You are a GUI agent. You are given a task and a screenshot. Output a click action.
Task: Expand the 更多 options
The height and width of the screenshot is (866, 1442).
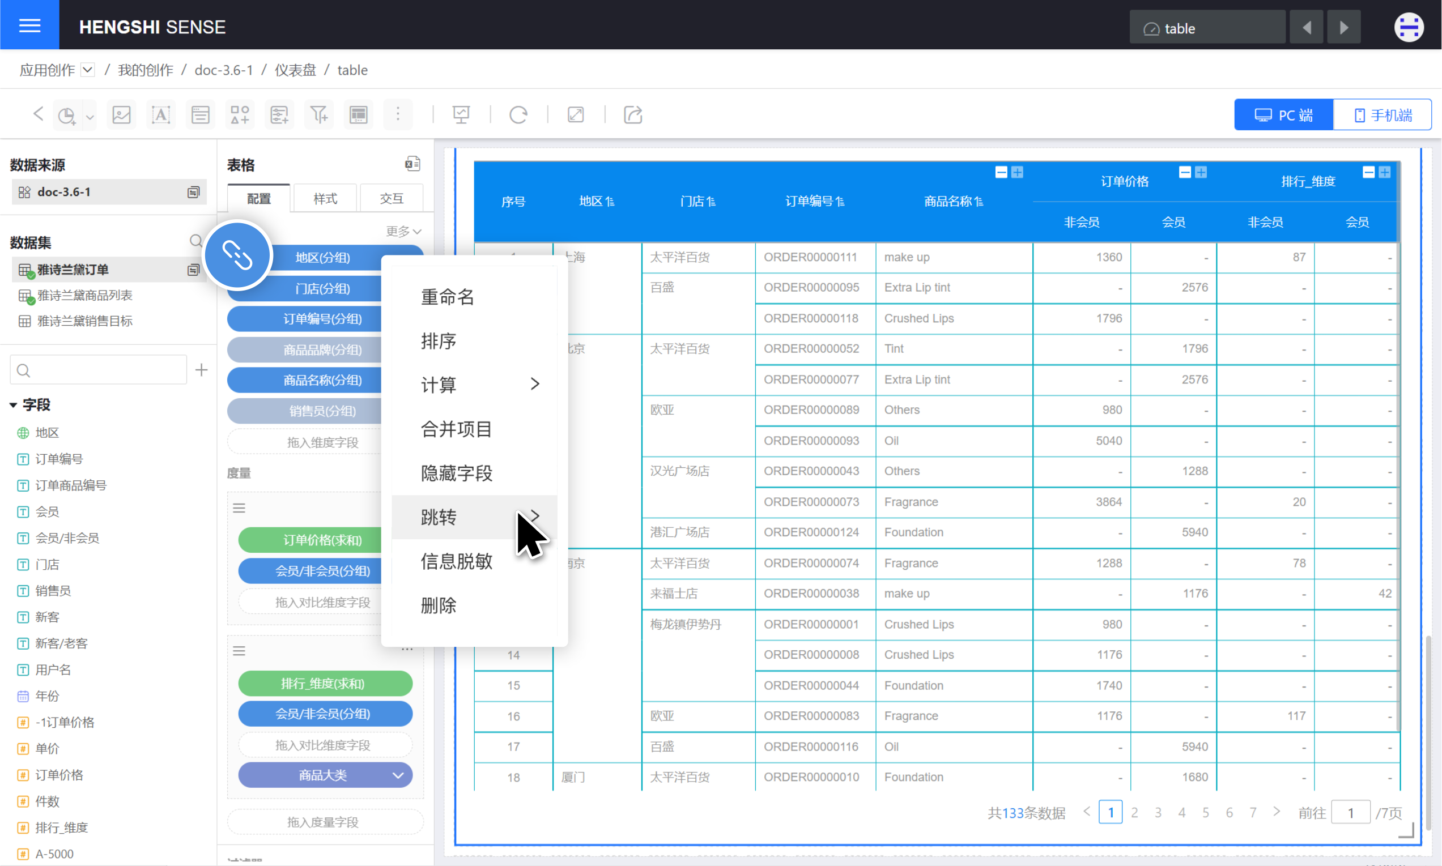403,232
